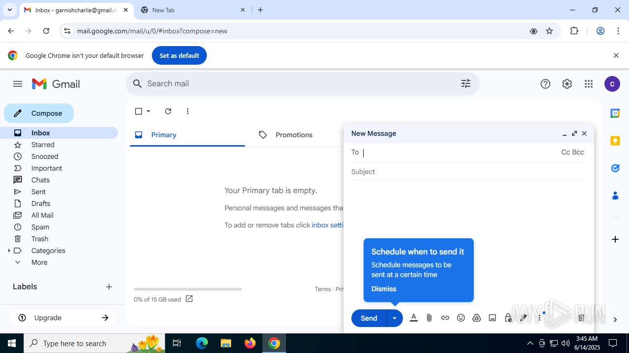Open the Trash folder
The height and width of the screenshot is (353, 629).
(x=40, y=239)
